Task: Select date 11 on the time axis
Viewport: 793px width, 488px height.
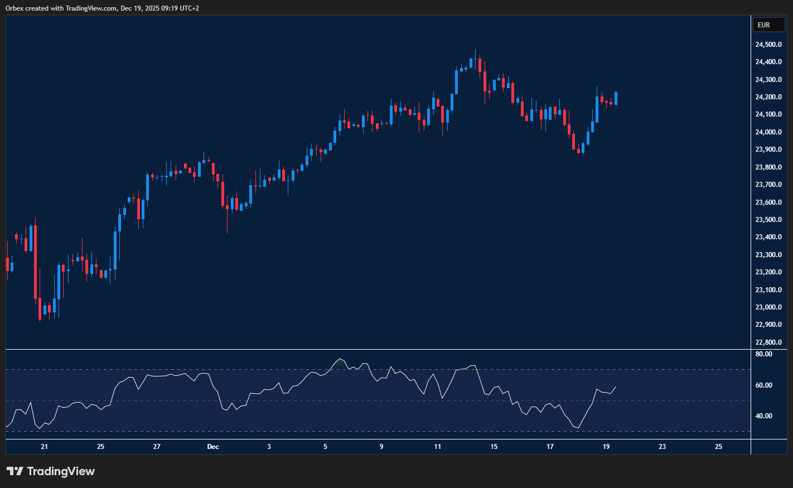Action: 438,447
